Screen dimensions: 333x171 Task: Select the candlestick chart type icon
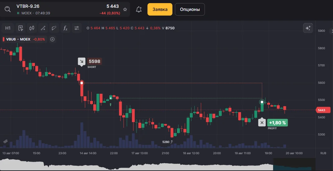pos(32,28)
